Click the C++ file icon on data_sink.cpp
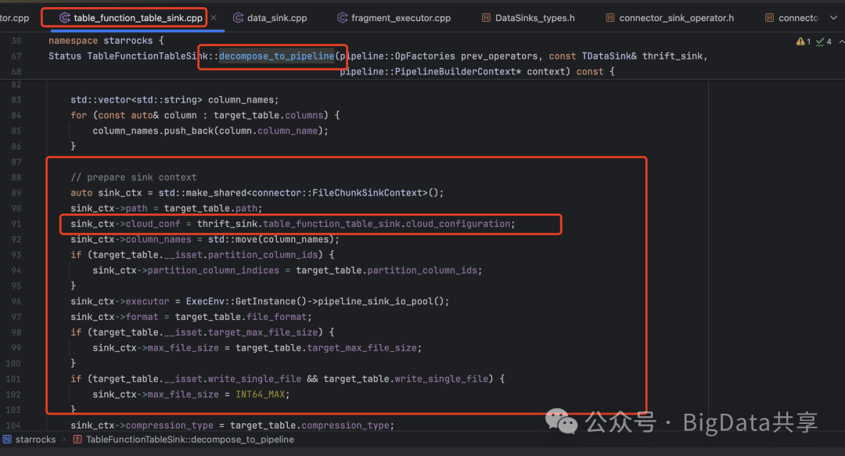845x456 pixels. (x=238, y=18)
